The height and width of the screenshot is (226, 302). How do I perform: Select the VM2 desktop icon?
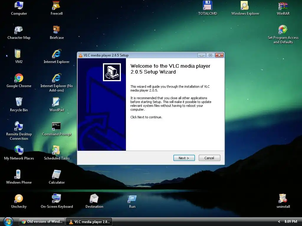[19, 56]
